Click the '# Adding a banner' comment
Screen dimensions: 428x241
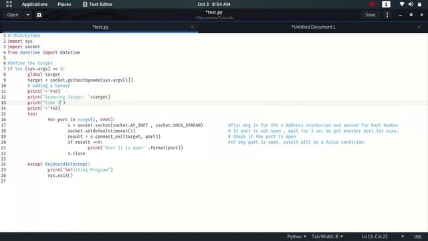point(49,86)
